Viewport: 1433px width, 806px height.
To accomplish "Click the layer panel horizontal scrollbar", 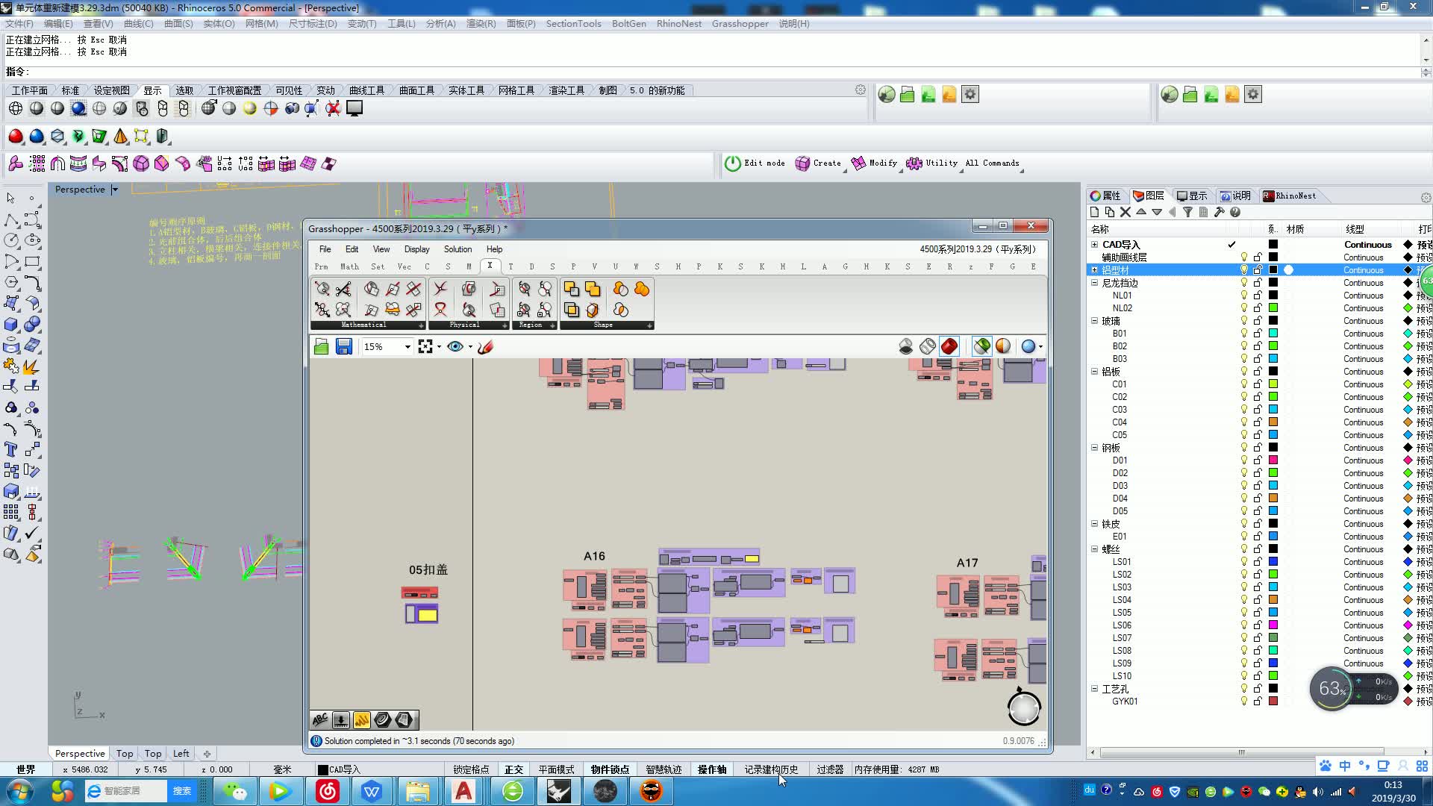I will 1242,752.
